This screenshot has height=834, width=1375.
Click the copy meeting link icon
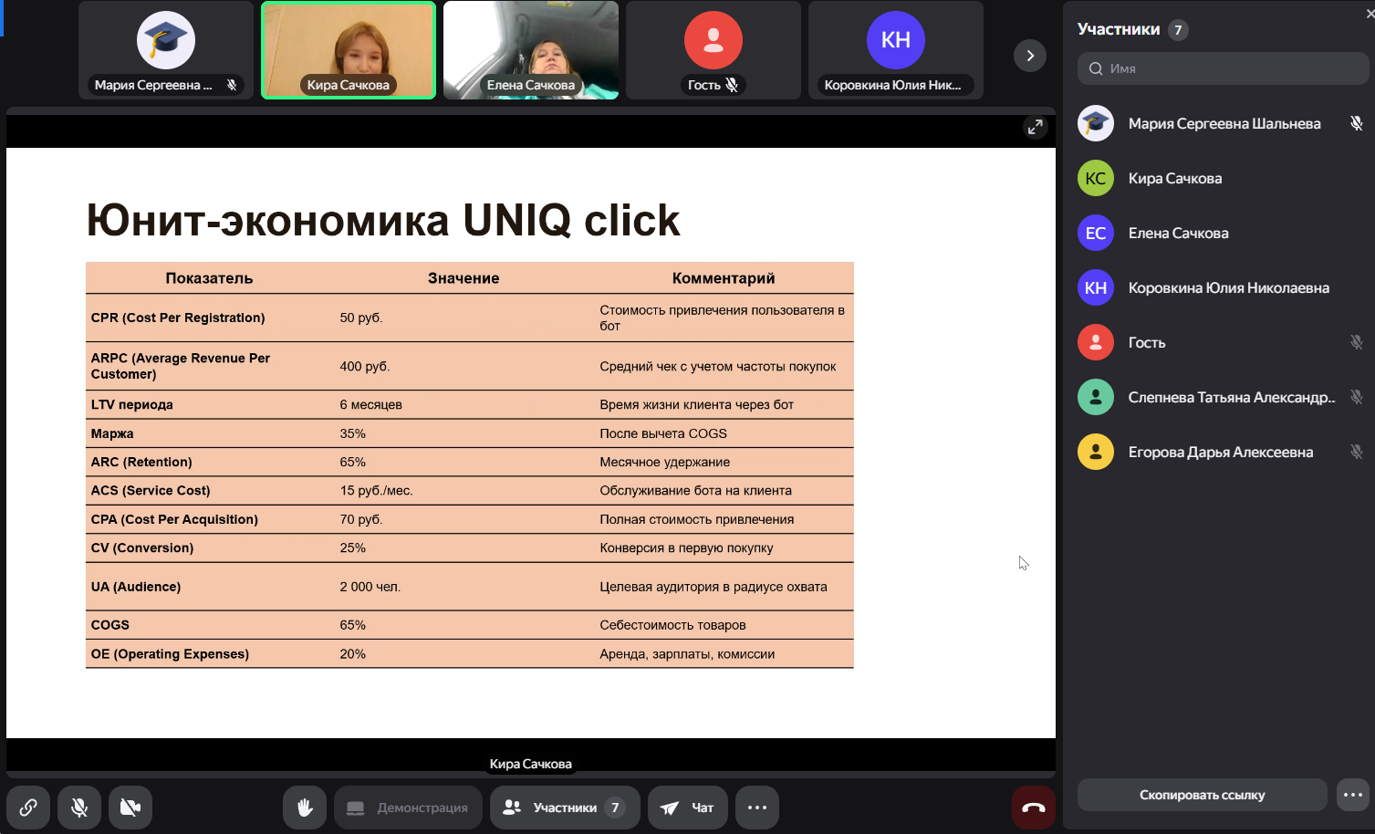click(28, 808)
